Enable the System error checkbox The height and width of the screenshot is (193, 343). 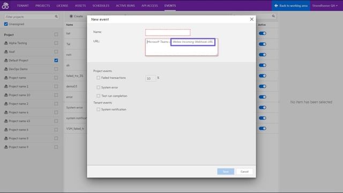tap(99, 87)
